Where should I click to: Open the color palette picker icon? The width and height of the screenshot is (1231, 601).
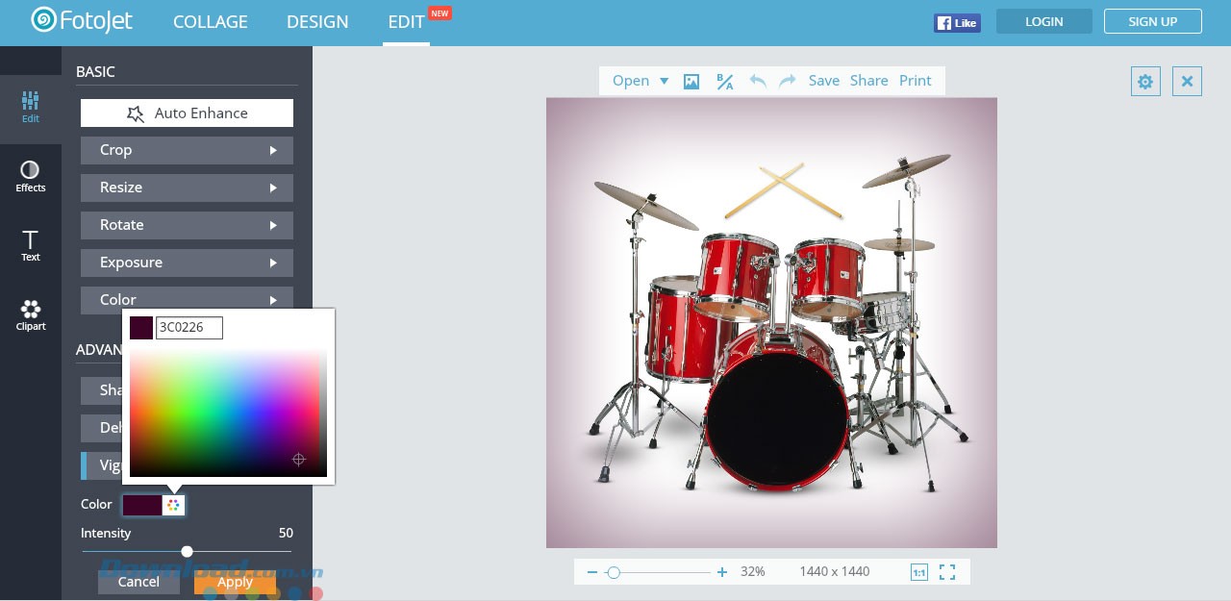[x=173, y=505]
